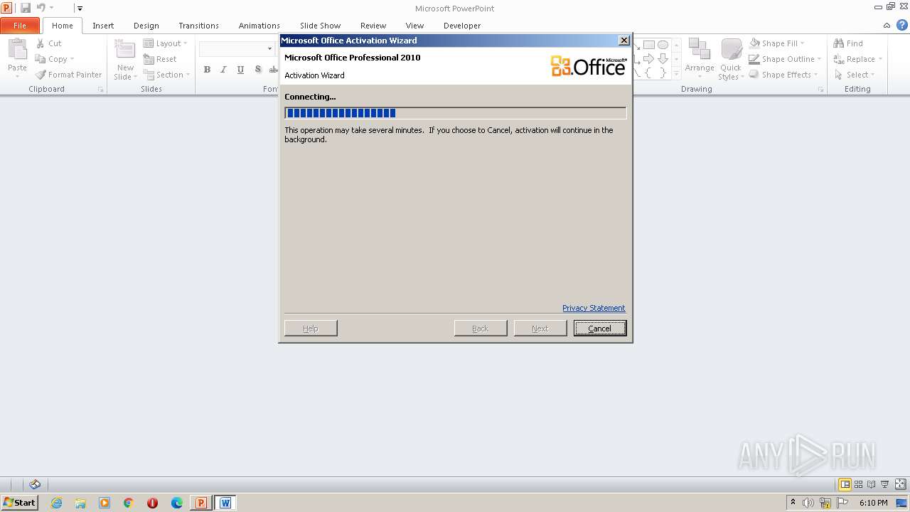Image resolution: width=910 pixels, height=512 pixels.
Task: Open the Quick Styles gallery
Action: (731, 60)
